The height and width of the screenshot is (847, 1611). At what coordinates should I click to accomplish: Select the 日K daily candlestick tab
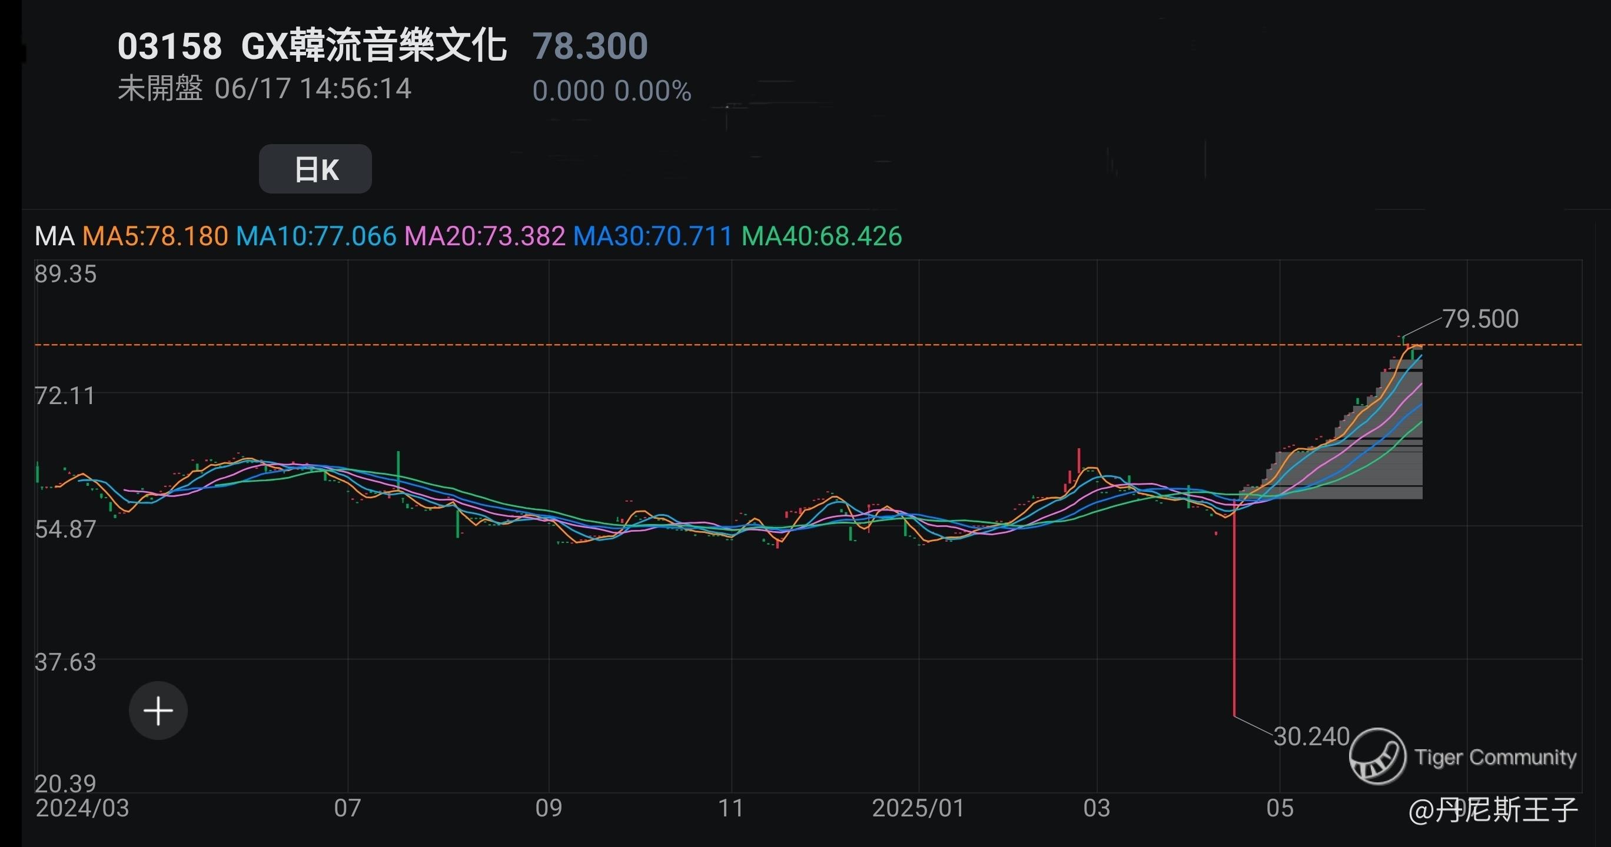click(315, 169)
